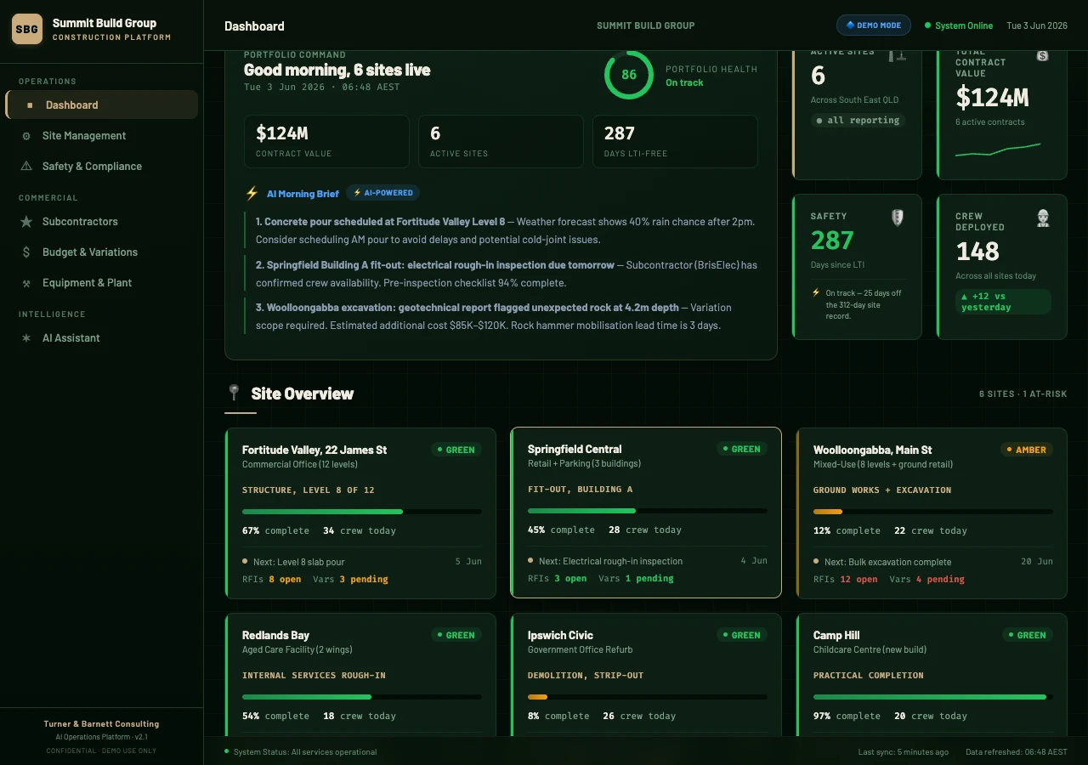Image resolution: width=1088 pixels, height=765 pixels.
Task: Click the shield icon on Safety card
Action: click(x=898, y=218)
